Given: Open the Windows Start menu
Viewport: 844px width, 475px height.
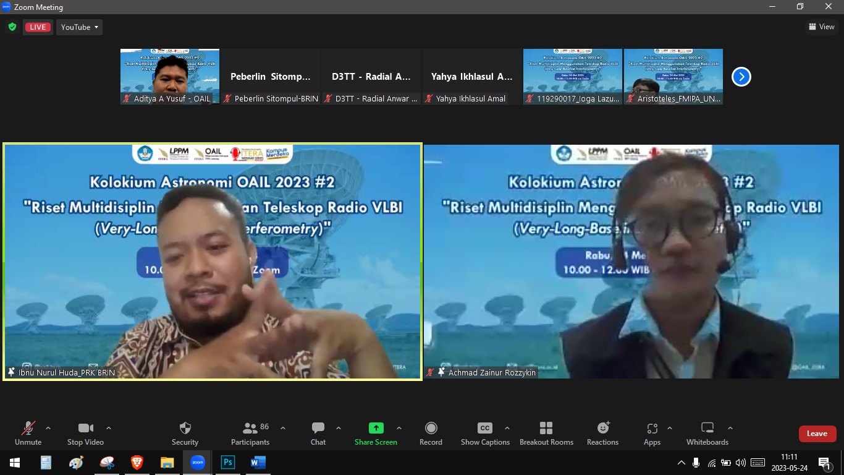Looking at the screenshot, I should (15, 463).
